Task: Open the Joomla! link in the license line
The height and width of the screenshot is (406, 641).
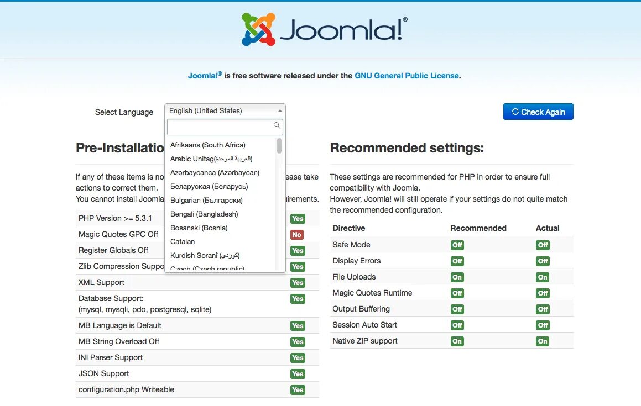Action: [205, 75]
